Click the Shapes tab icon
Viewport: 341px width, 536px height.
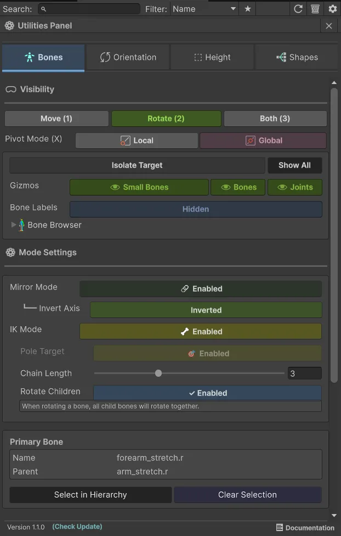click(281, 57)
